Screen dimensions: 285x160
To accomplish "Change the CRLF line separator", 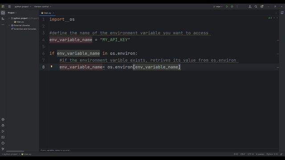I will coord(243,154).
